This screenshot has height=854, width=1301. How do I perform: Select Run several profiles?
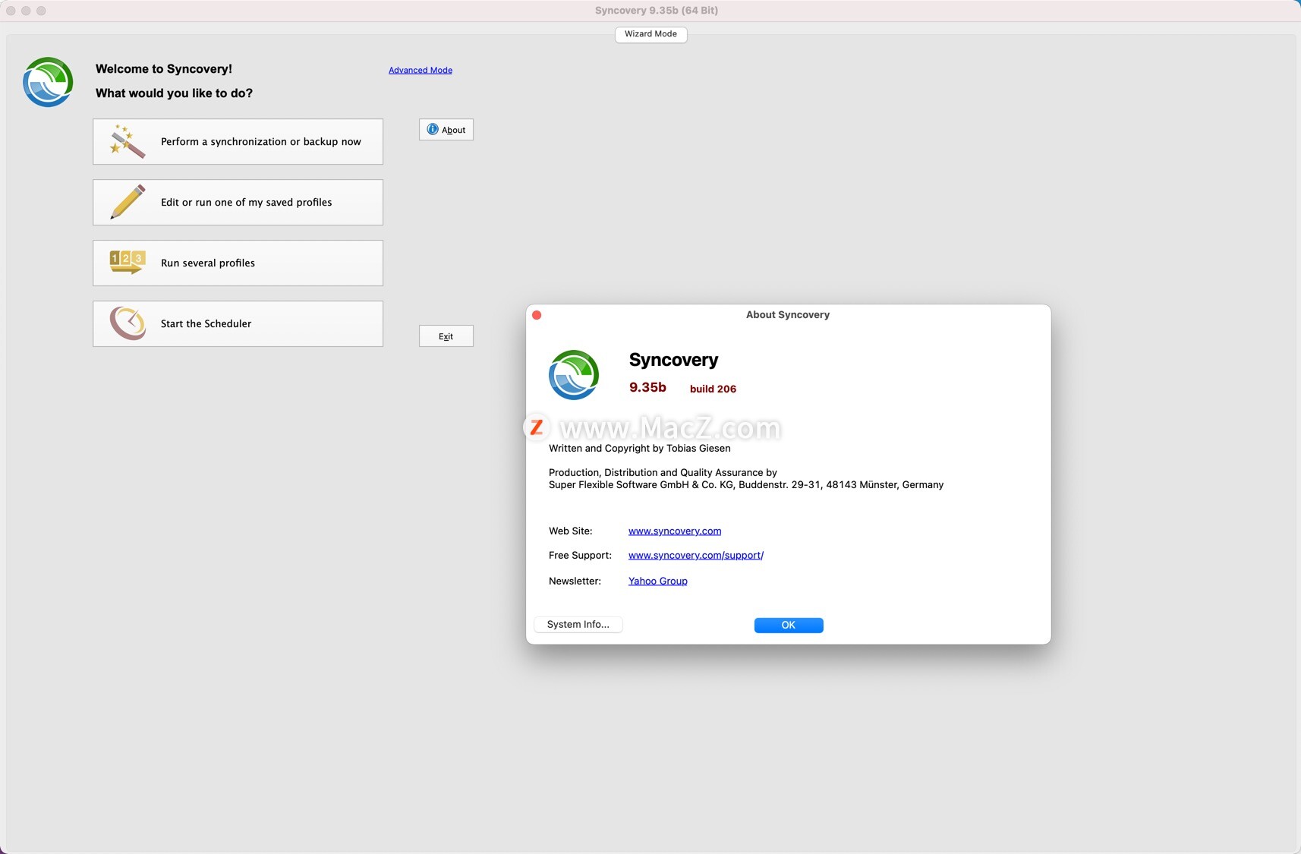(238, 263)
